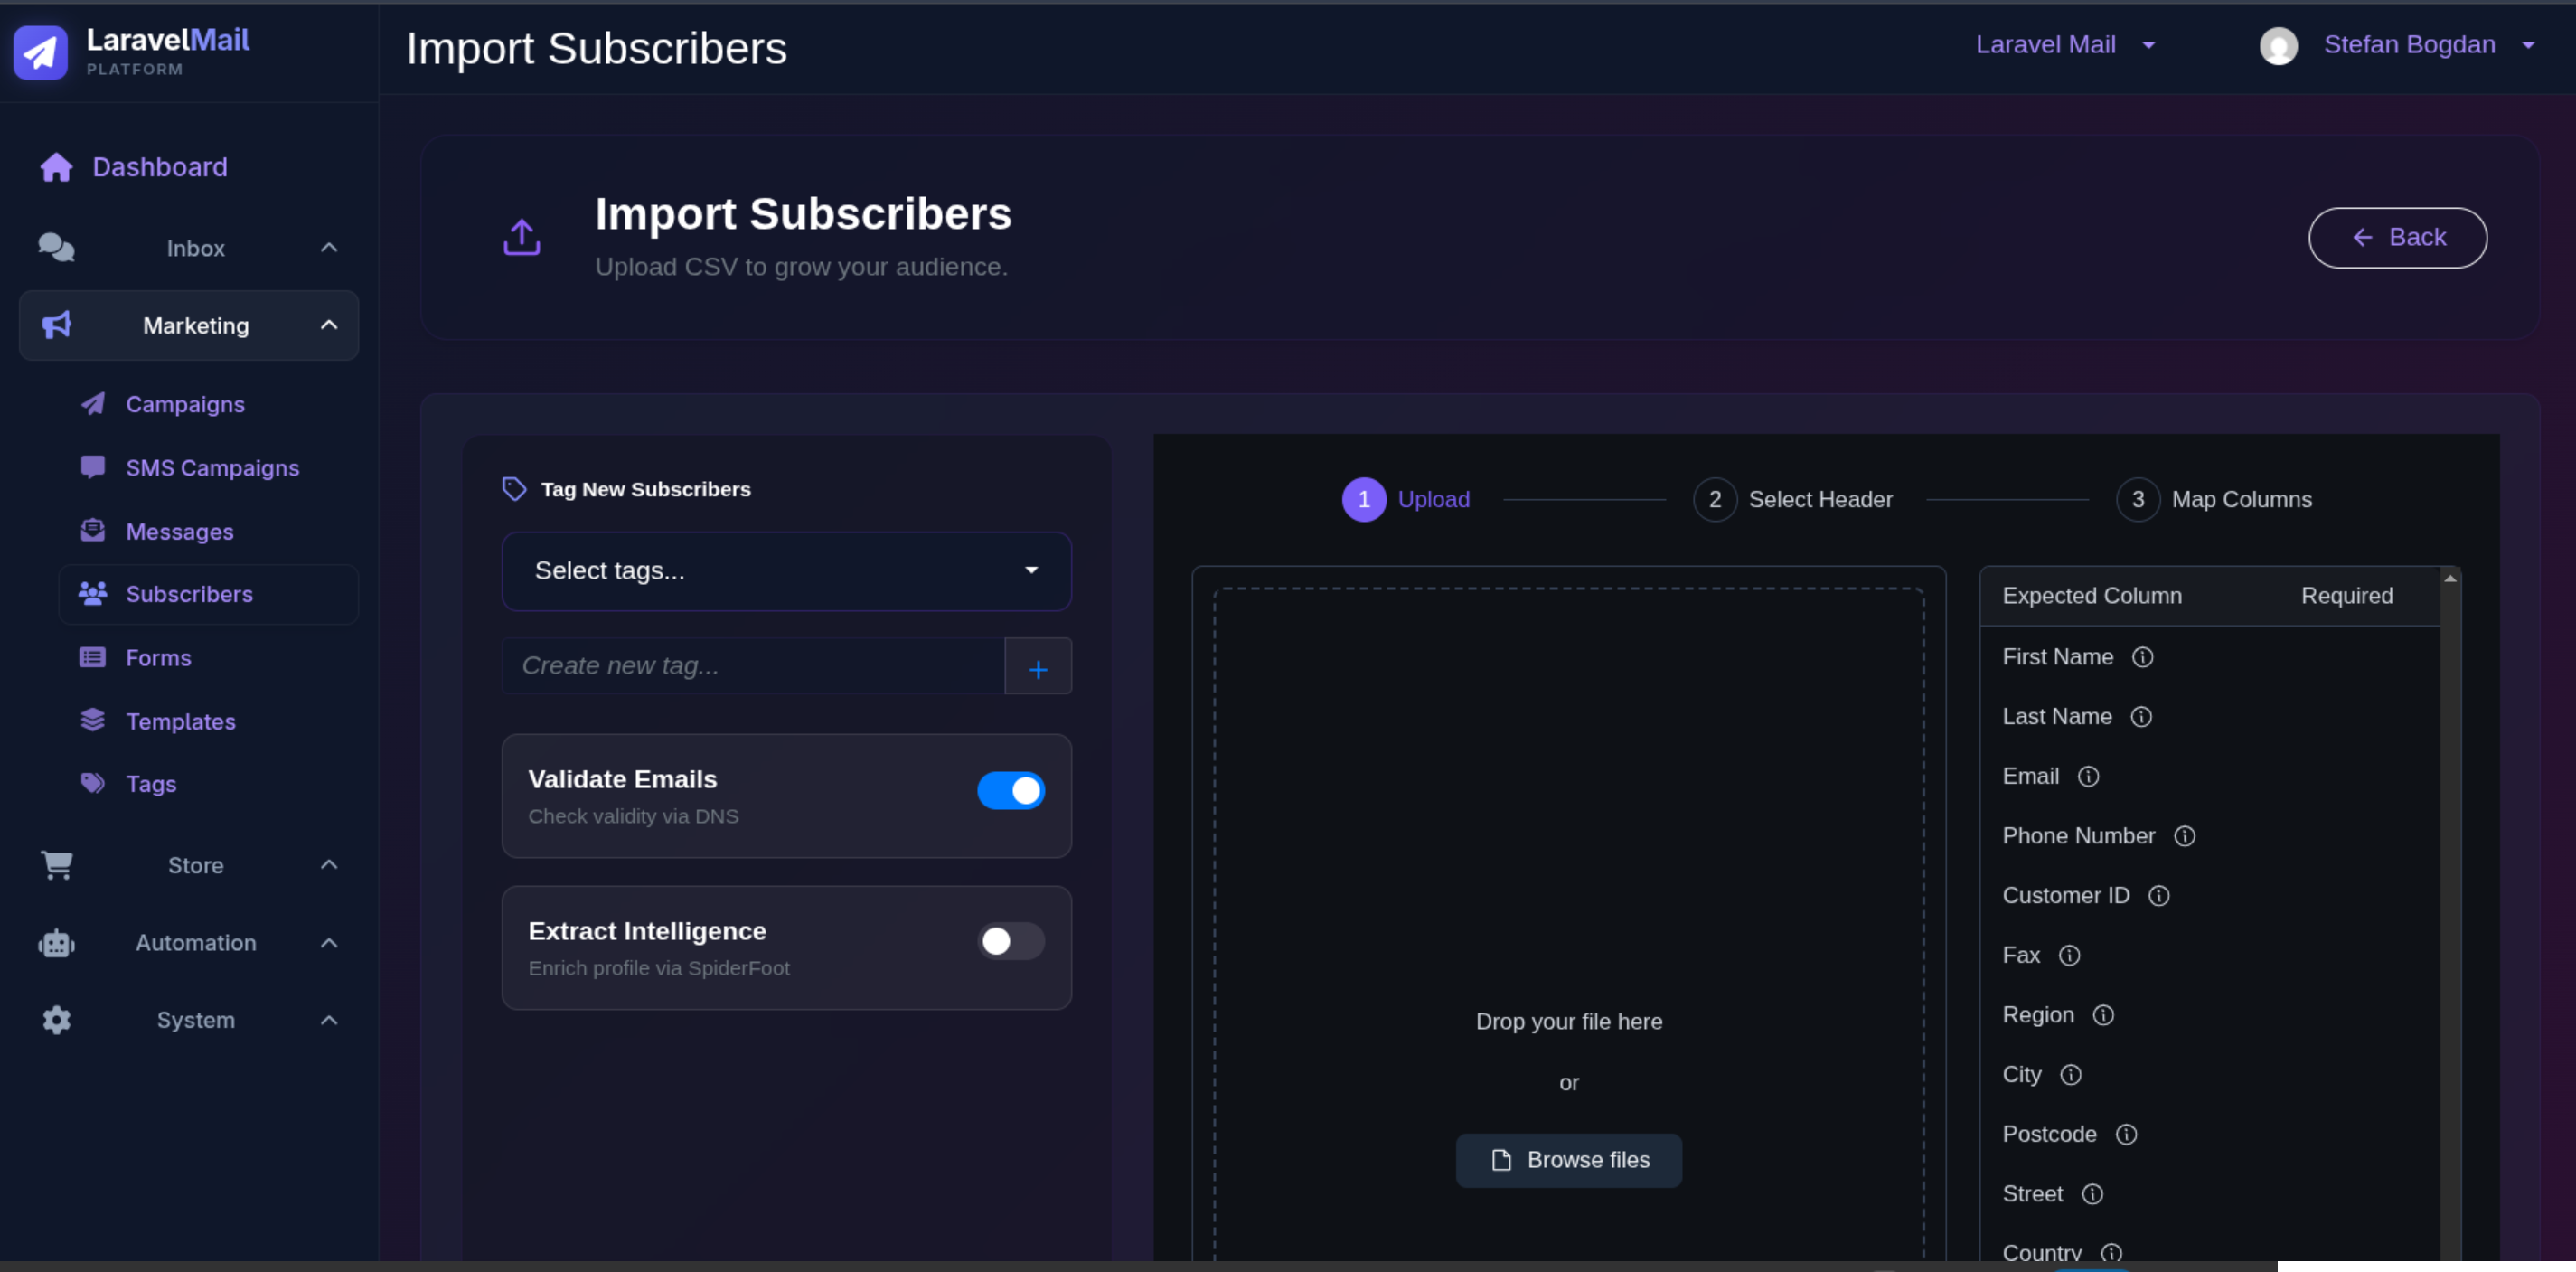Click the info icon beside First Name
Screen dimensions: 2576x1272
coord(2142,657)
